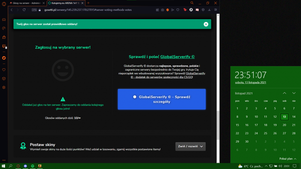The height and width of the screenshot is (169, 301).
Task: Open bookmarks heart icon in the sidebar
Action: click(x=4, y=70)
